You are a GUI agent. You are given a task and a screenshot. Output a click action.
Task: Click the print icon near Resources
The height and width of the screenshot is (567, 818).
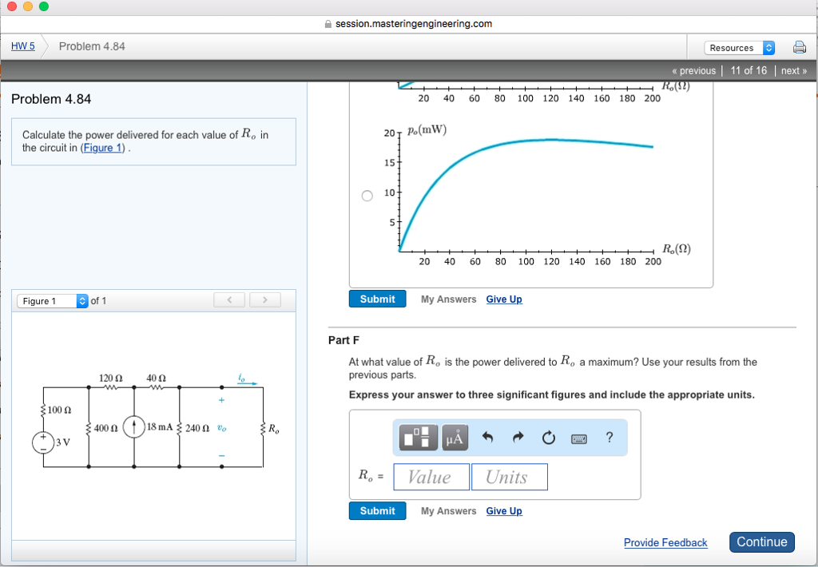tap(799, 47)
